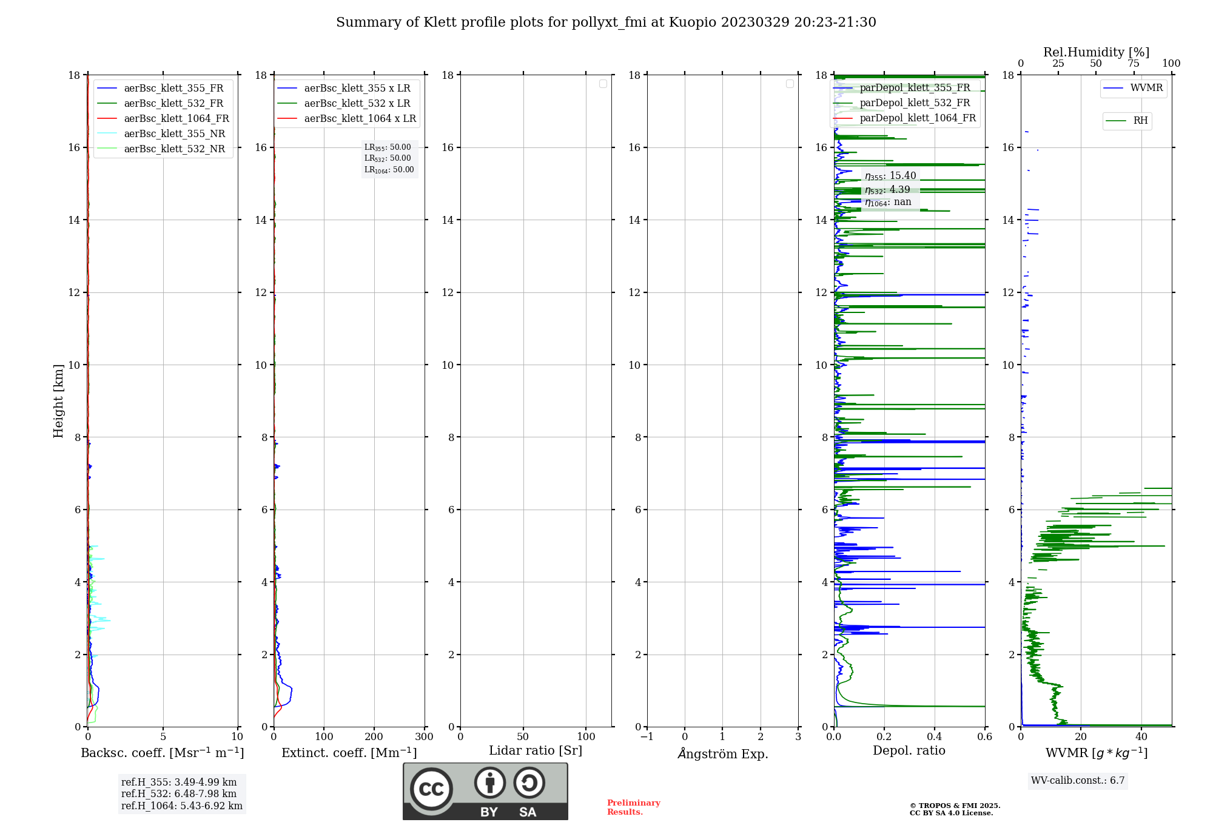Click the © TROPOS & FMI 2025 copyright text
The width and height of the screenshot is (1213, 825).
pos(955,806)
